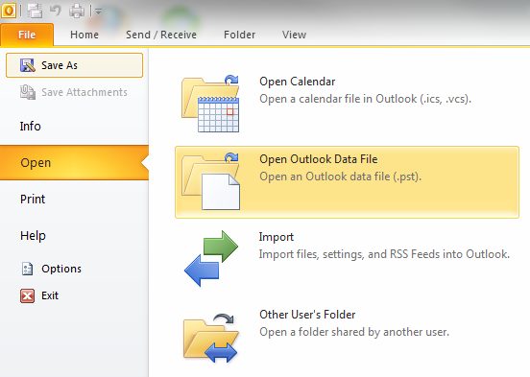The width and height of the screenshot is (530, 377).
Task: Click the Print icon in quick access toolbar
Action: coord(77,11)
